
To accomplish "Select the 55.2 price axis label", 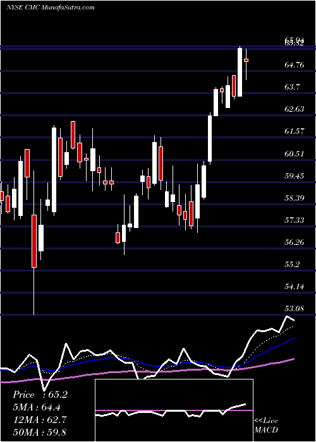I will [x=292, y=264].
